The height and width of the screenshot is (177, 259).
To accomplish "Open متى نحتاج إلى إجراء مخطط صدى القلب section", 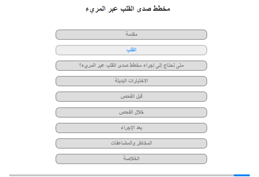I will point(131,66).
